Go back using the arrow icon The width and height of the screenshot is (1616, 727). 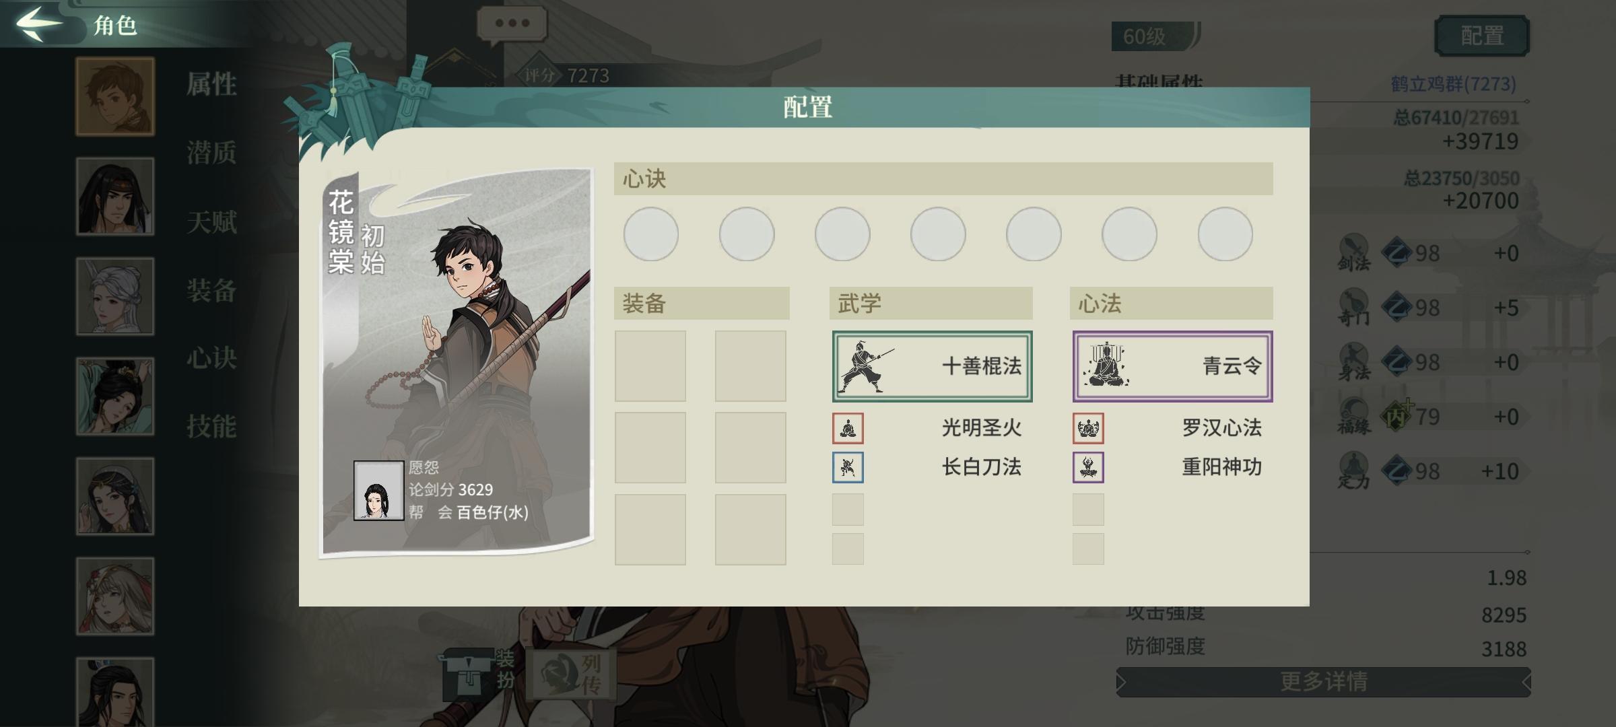click(39, 24)
